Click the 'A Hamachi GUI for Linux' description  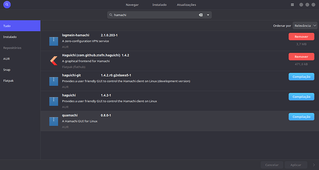point(80,121)
